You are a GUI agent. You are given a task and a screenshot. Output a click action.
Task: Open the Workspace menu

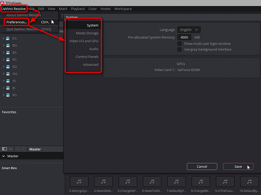coord(123,9)
